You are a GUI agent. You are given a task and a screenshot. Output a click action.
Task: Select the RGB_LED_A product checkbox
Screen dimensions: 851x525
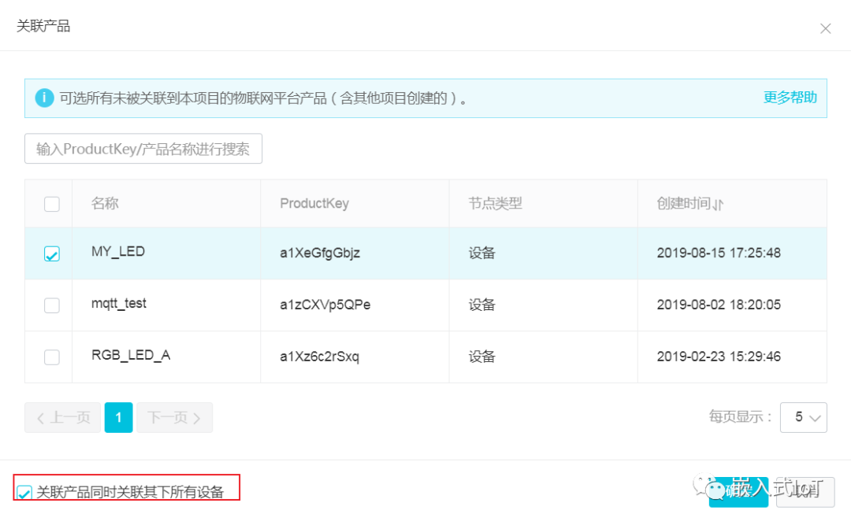[52, 357]
